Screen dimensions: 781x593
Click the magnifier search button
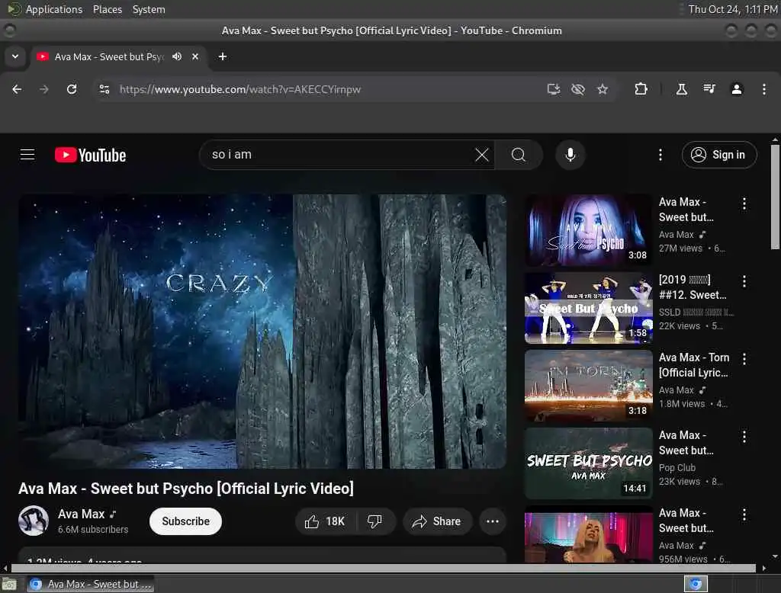[x=519, y=155]
